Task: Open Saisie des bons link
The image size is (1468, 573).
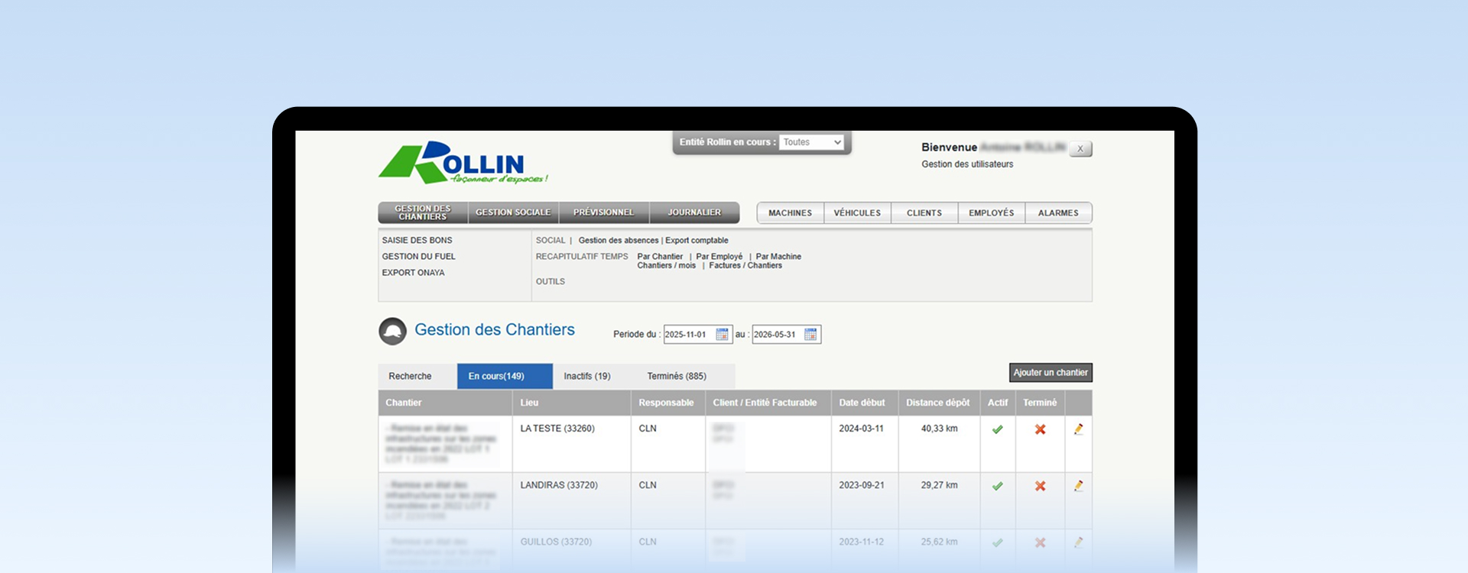Action: click(x=417, y=241)
